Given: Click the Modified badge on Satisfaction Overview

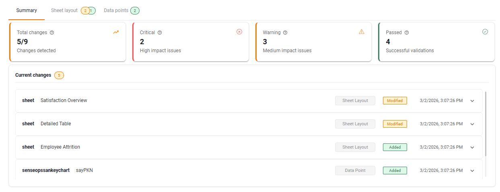Looking at the screenshot, I should [x=395, y=100].
